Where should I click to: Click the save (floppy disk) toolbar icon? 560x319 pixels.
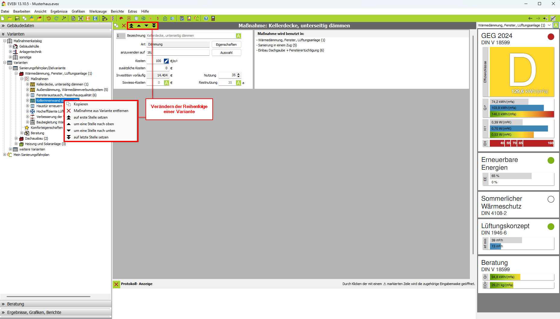(x=17, y=18)
